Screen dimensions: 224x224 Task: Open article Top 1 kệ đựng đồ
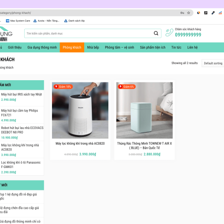(x=18, y=196)
